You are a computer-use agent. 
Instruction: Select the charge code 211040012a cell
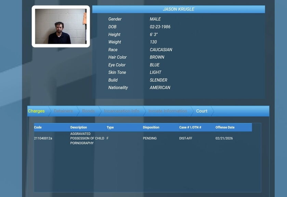(x=43, y=138)
